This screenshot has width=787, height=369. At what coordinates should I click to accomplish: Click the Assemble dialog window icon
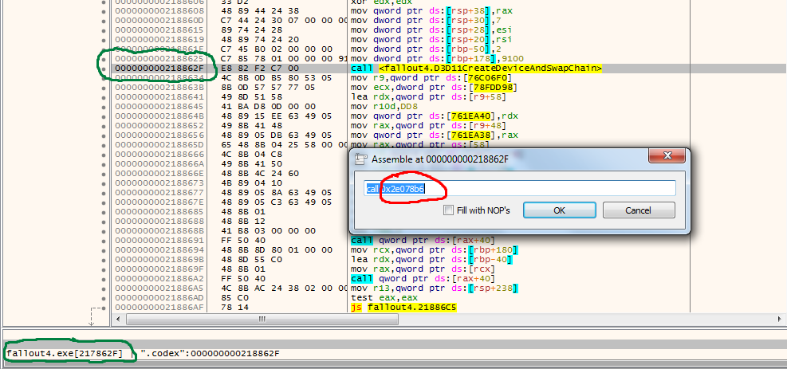[x=361, y=159]
